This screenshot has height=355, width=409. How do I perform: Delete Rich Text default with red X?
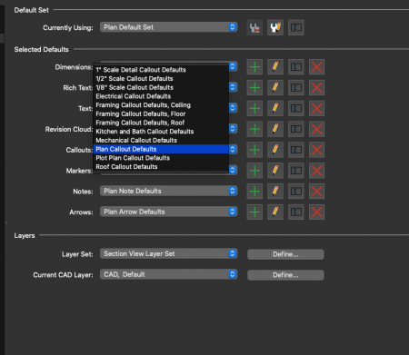tap(317, 88)
